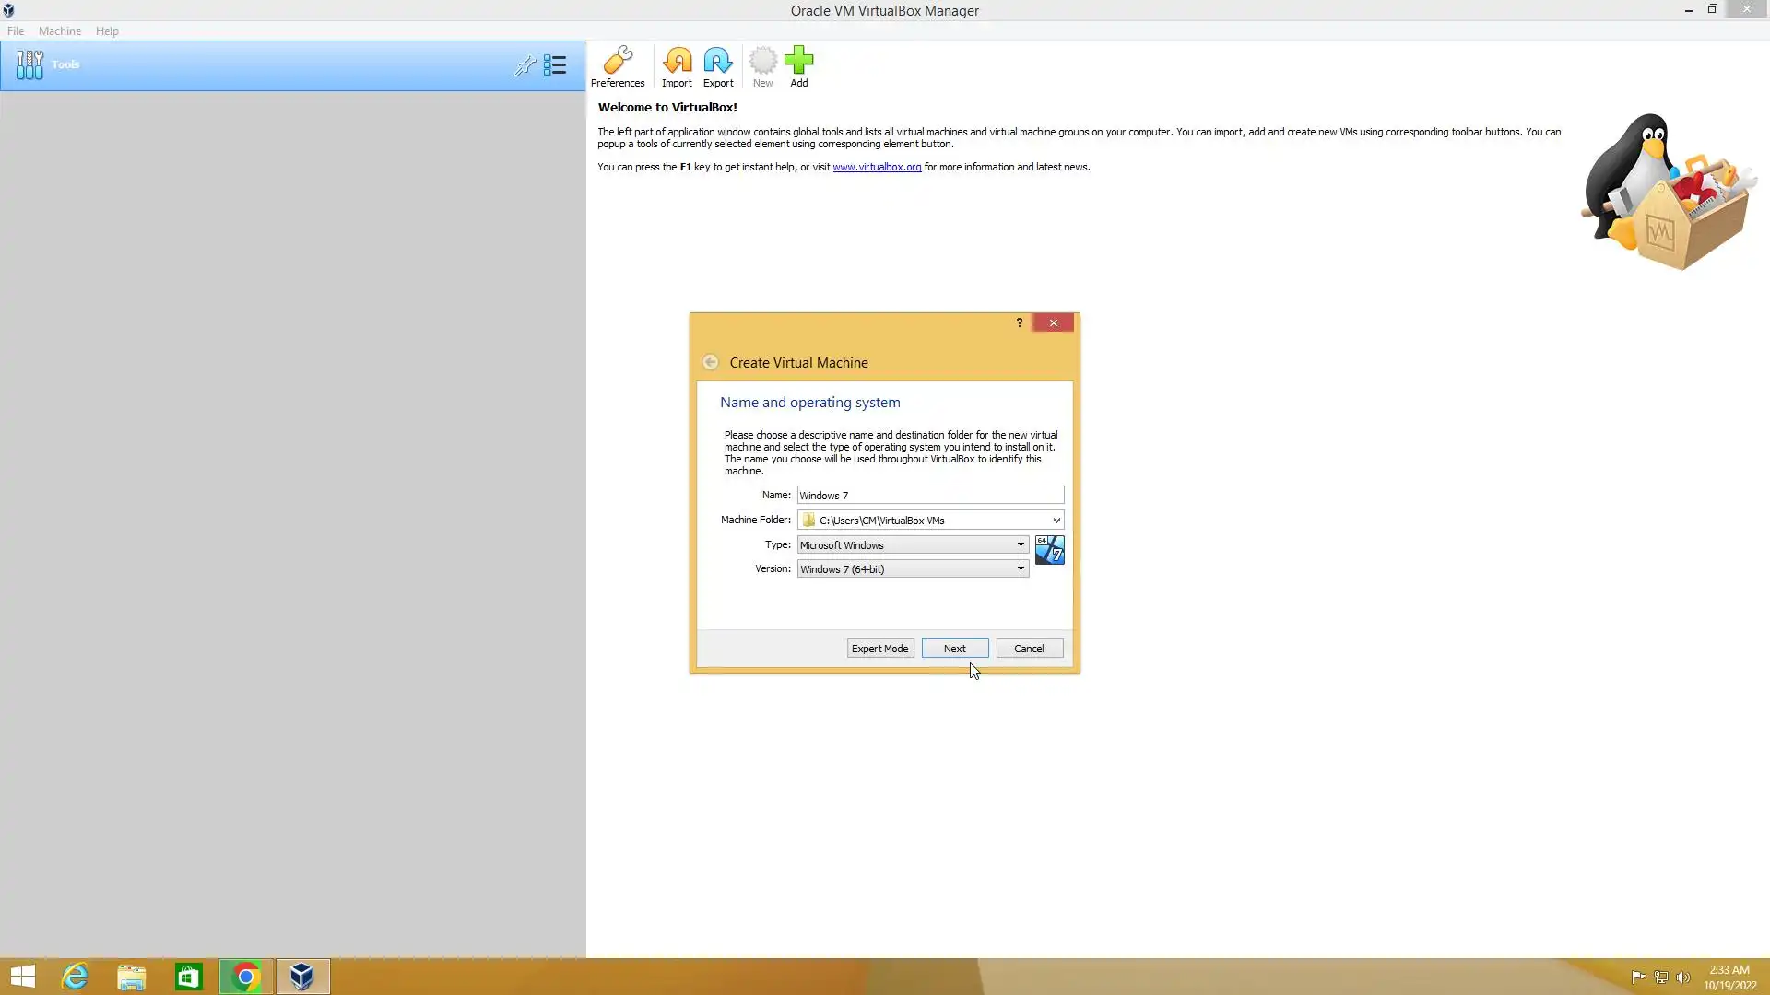Screen dimensions: 1770x995
Task: Click the green Add machine icon
Action: (x=798, y=66)
